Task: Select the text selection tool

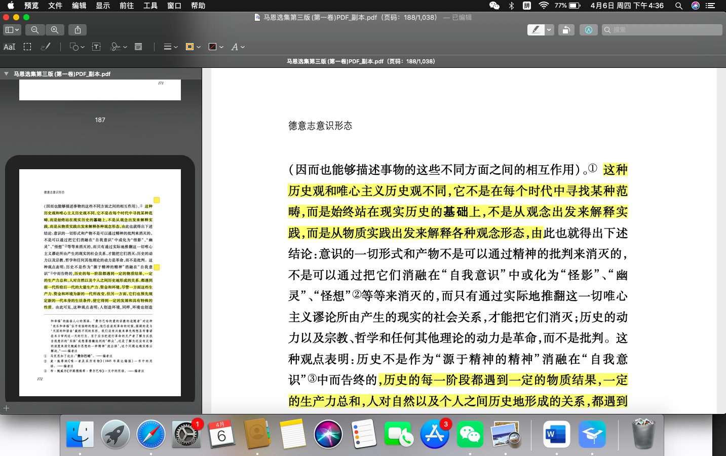Action: pos(10,47)
